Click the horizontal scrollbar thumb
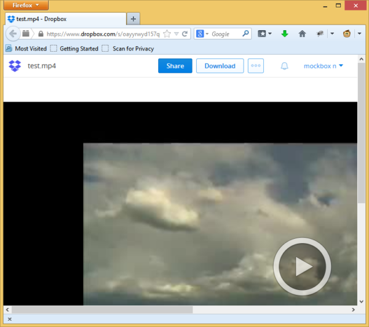This screenshot has width=369, height=327. pyautogui.click(x=102, y=310)
